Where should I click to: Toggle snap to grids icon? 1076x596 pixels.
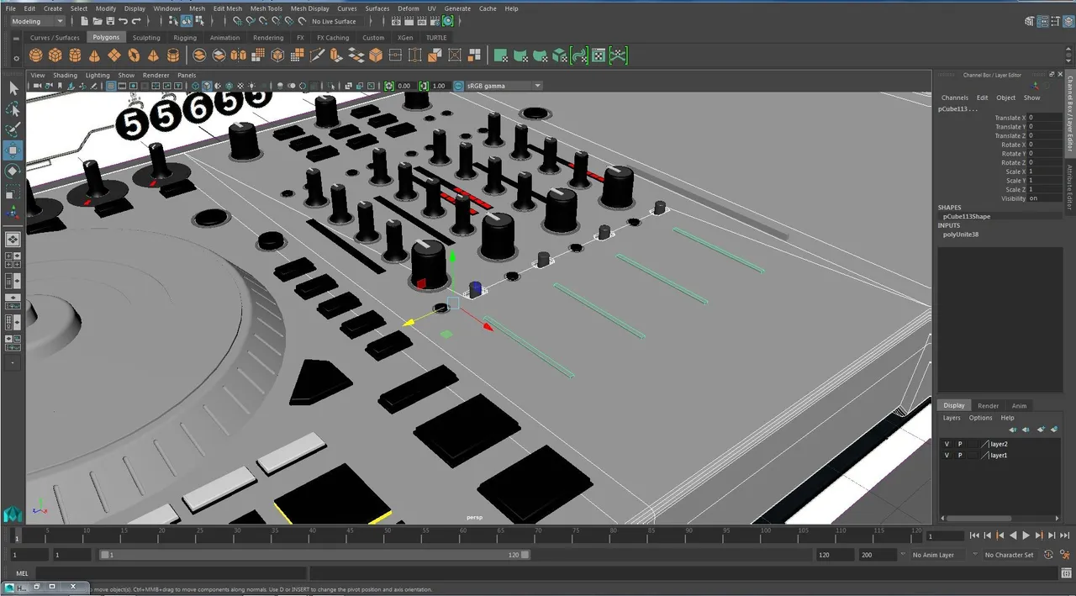pyautogui.click(x=238, y=21)
